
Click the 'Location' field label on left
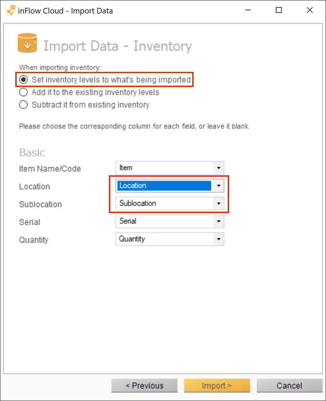[34, 187]
